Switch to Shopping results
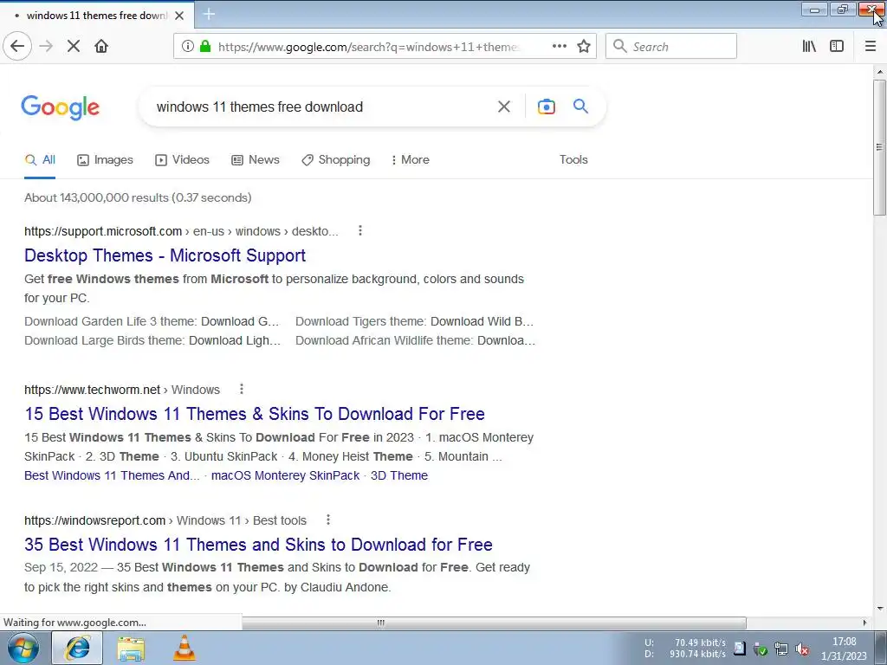The image size is (887, 665). tap(336, 160)
